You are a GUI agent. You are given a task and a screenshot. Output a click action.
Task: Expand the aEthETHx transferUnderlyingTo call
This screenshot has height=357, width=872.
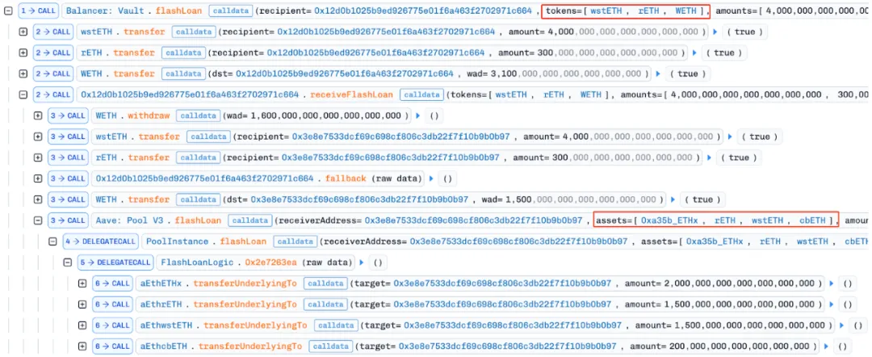tap(82, 283)
